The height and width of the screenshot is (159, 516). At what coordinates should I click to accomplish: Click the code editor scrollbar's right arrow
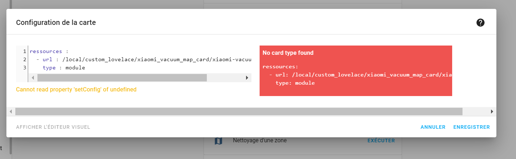[246, 78]
